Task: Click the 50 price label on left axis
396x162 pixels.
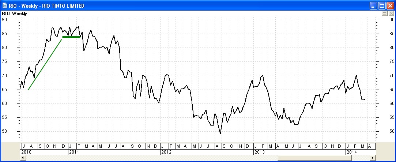Action: [x=4, y=131]
